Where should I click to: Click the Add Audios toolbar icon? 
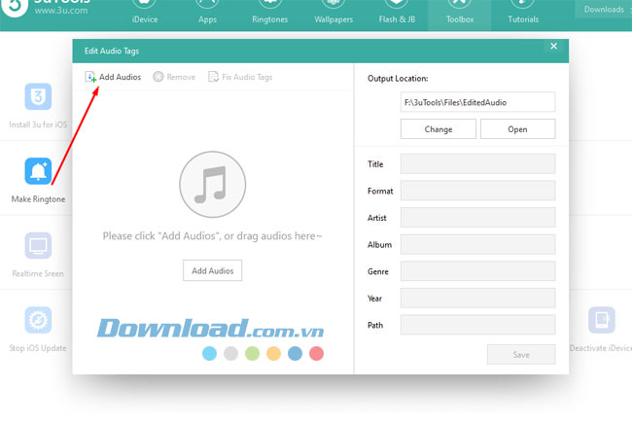click(90, 77)
